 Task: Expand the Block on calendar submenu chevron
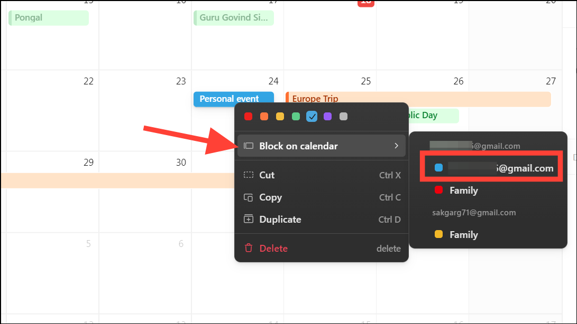[398, 146]
